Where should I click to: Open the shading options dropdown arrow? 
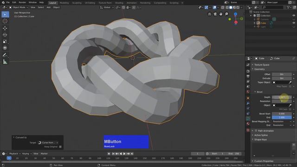tap(242, 7)
